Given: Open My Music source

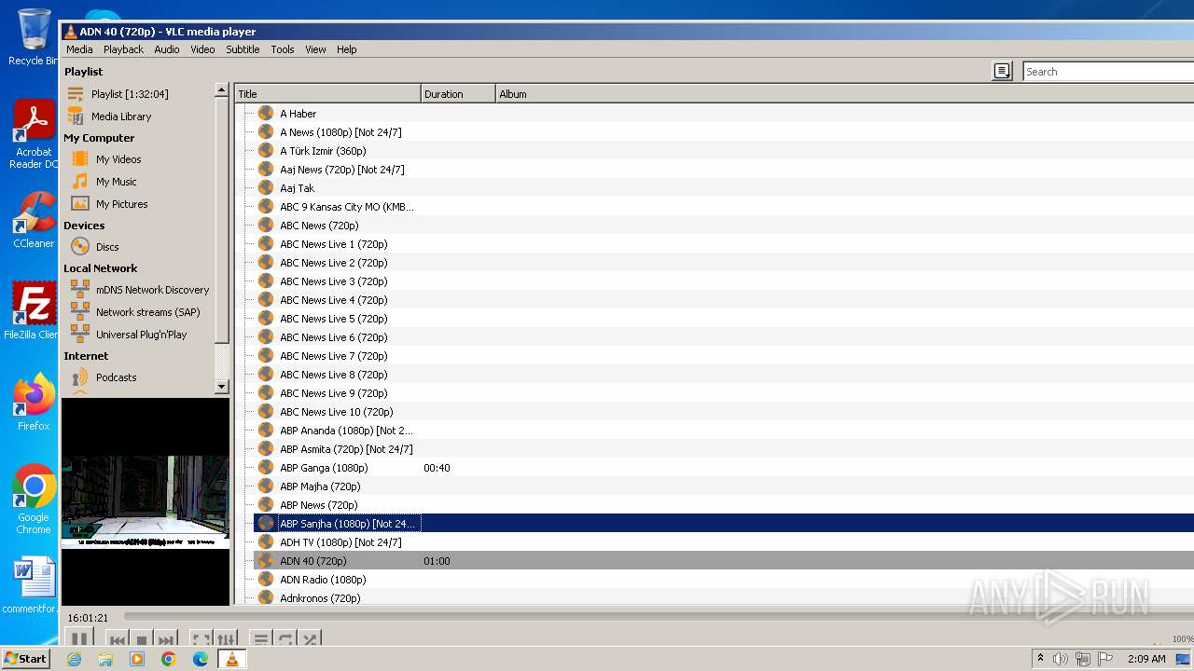Looking at the screenshot, I should click(x=116, y=182).
